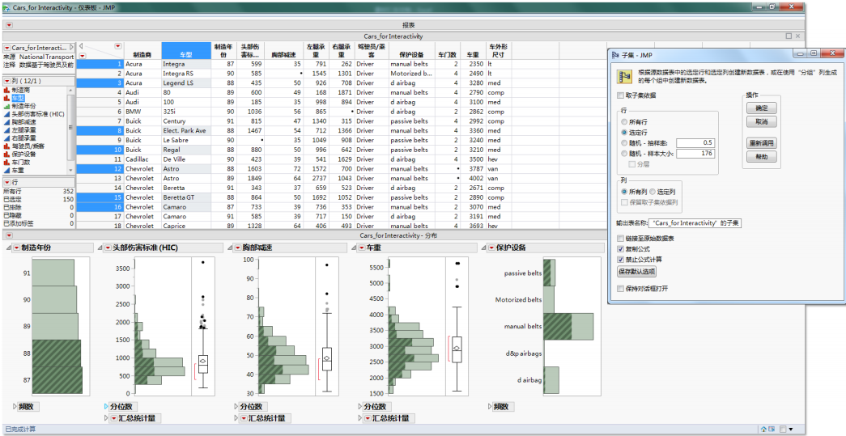
Task: Click the 头部伤害标准 (HIC) continuous column icon
Action: (x=7, y=114)
